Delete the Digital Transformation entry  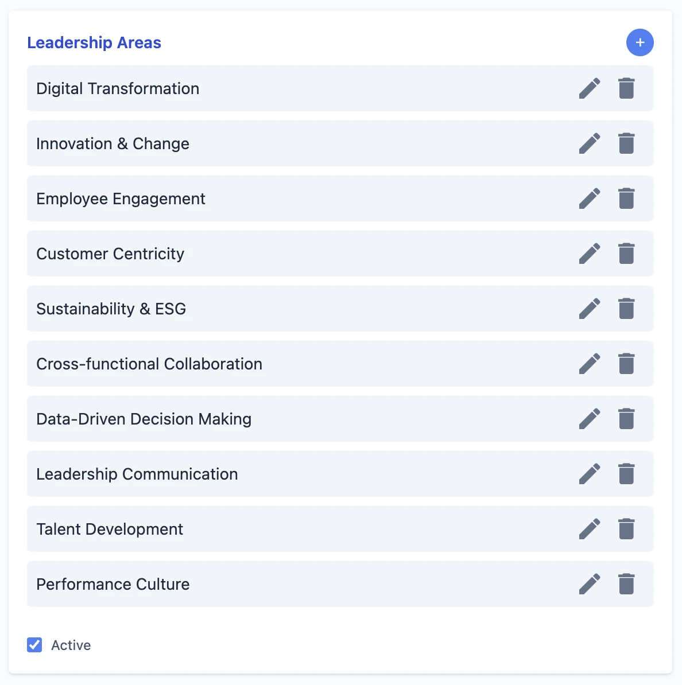pyautogui.click(x=626, y=88)
